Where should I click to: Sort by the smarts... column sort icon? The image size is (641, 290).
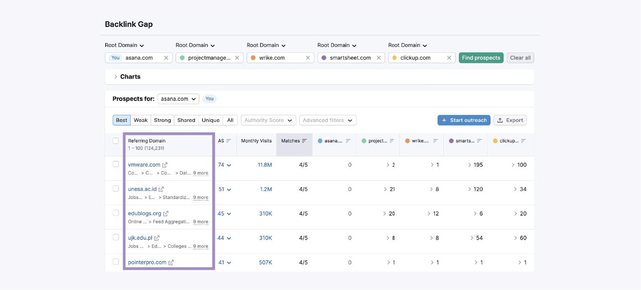480,141
